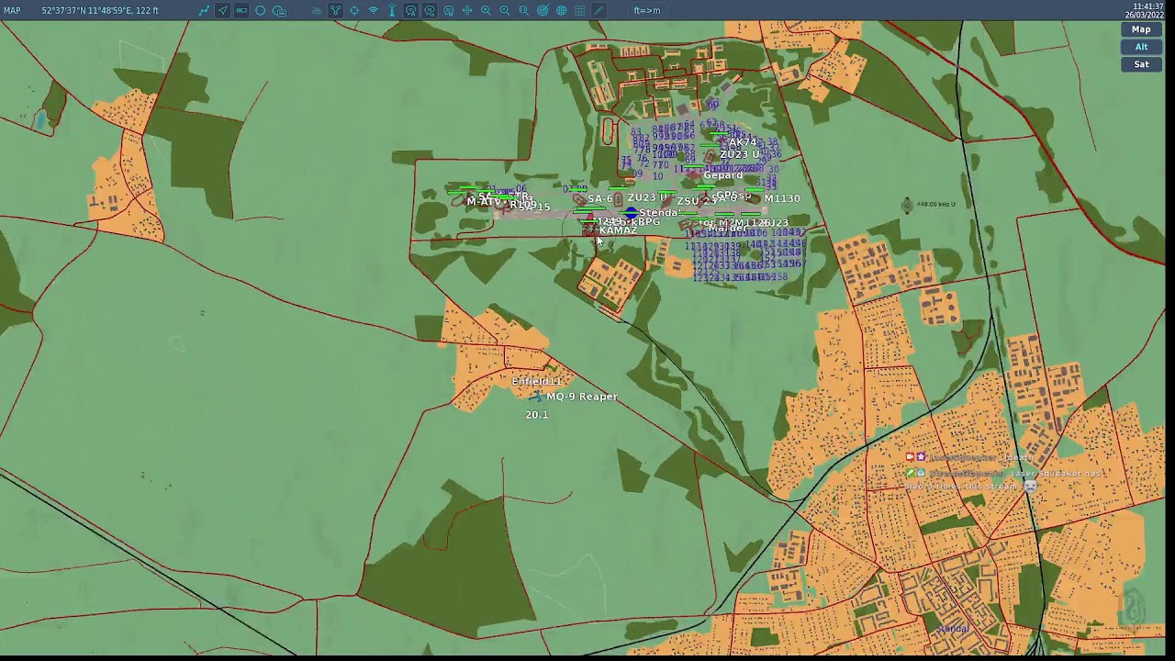Image resolution: width=1175 pixels, height=661 pixels.
Task: Toggle the connected nodes toolbar icon
Action: tap(336, 11)
